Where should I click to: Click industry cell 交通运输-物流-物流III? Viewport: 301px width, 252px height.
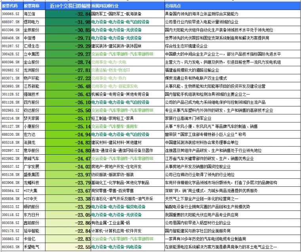[128, 70]
